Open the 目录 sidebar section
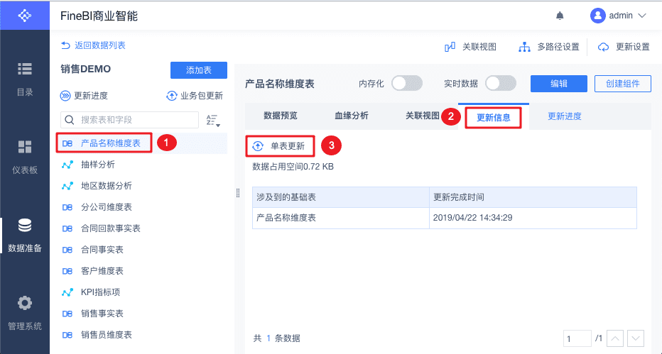This screenshot has width=662, height=354. tap(25, 78)
